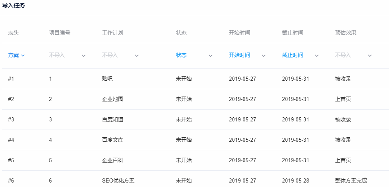Viewport: 389px width, 187px height.
Task: Click the 企业地图 work plan cell
Action: [113, 99]
